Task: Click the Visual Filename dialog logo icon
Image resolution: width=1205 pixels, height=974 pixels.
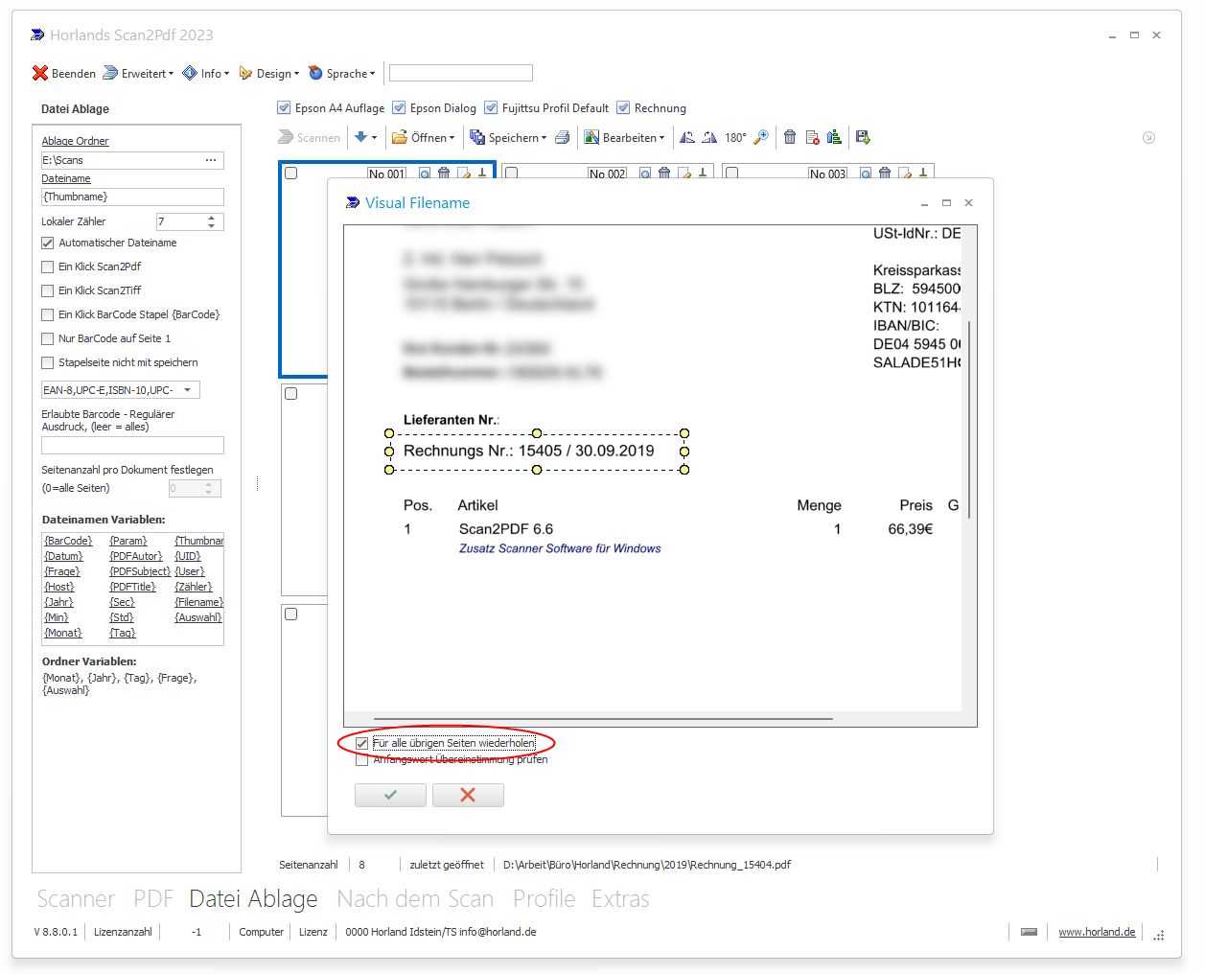Action: [x=352, y=203]
